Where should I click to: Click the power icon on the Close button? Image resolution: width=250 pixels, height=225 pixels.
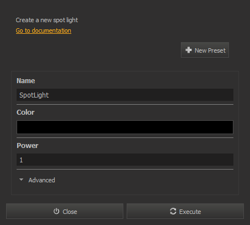pyautogui.click(x=56, y=211)
